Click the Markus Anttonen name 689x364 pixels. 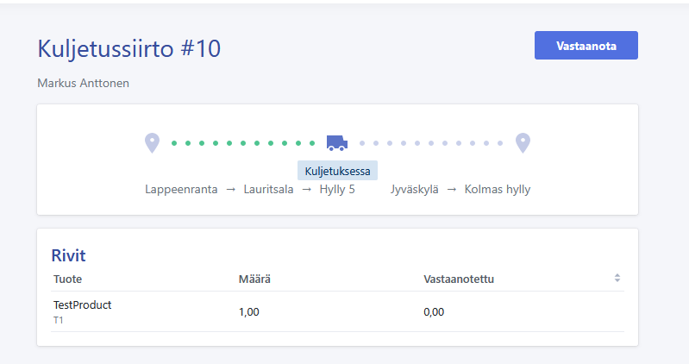(83, 83)
